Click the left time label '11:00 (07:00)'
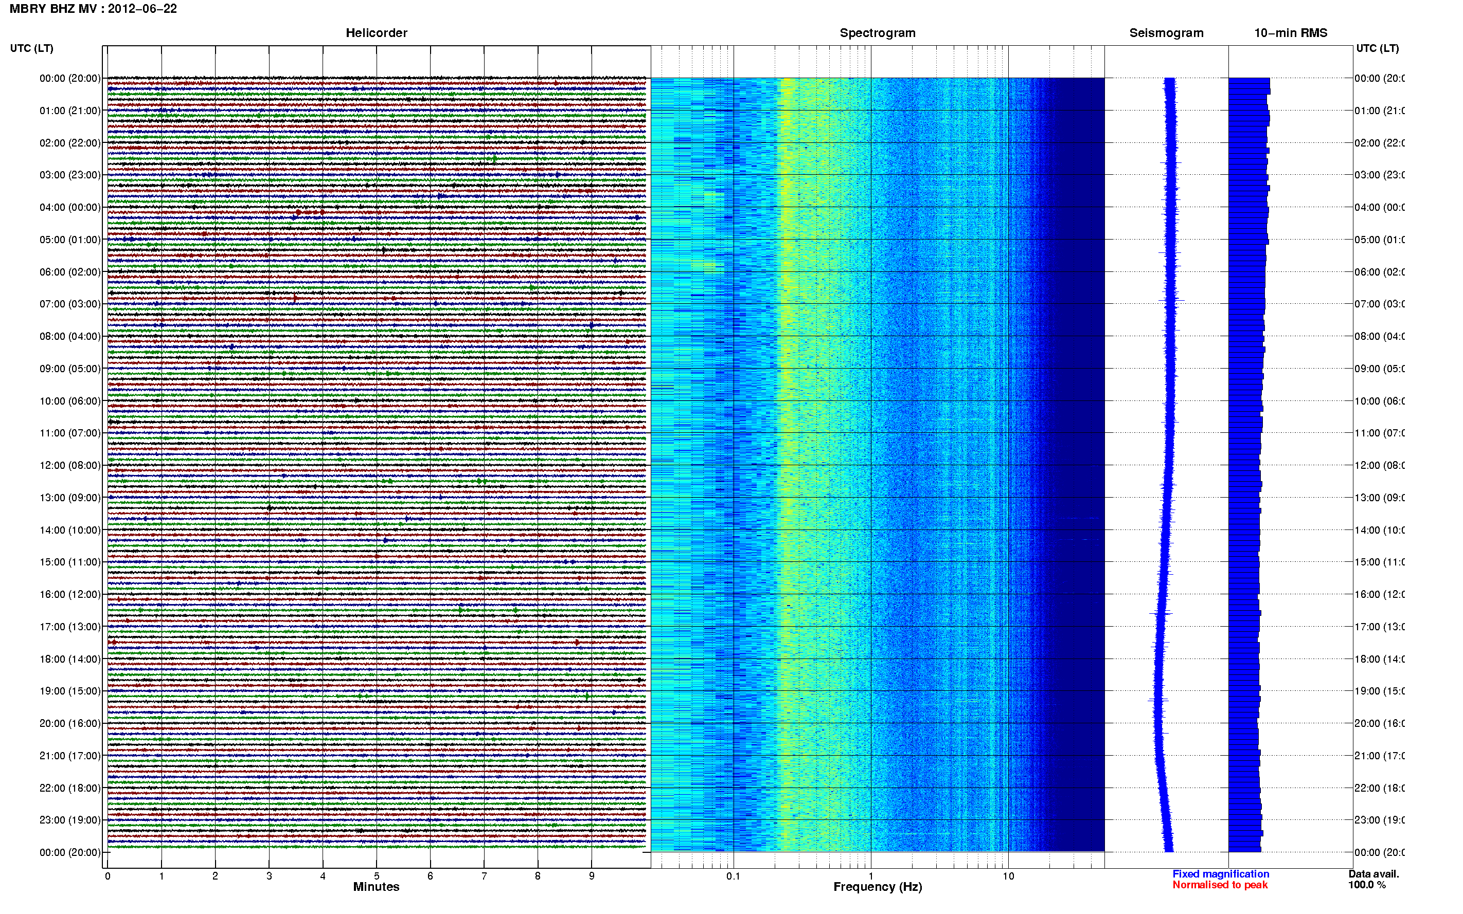This screenshot has height=914, width=1463. [70, 433]
